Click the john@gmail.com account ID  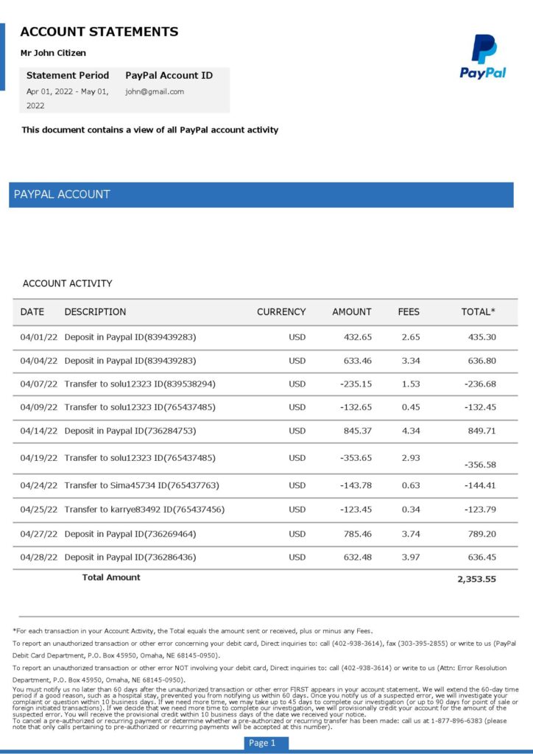pos(155,92)
